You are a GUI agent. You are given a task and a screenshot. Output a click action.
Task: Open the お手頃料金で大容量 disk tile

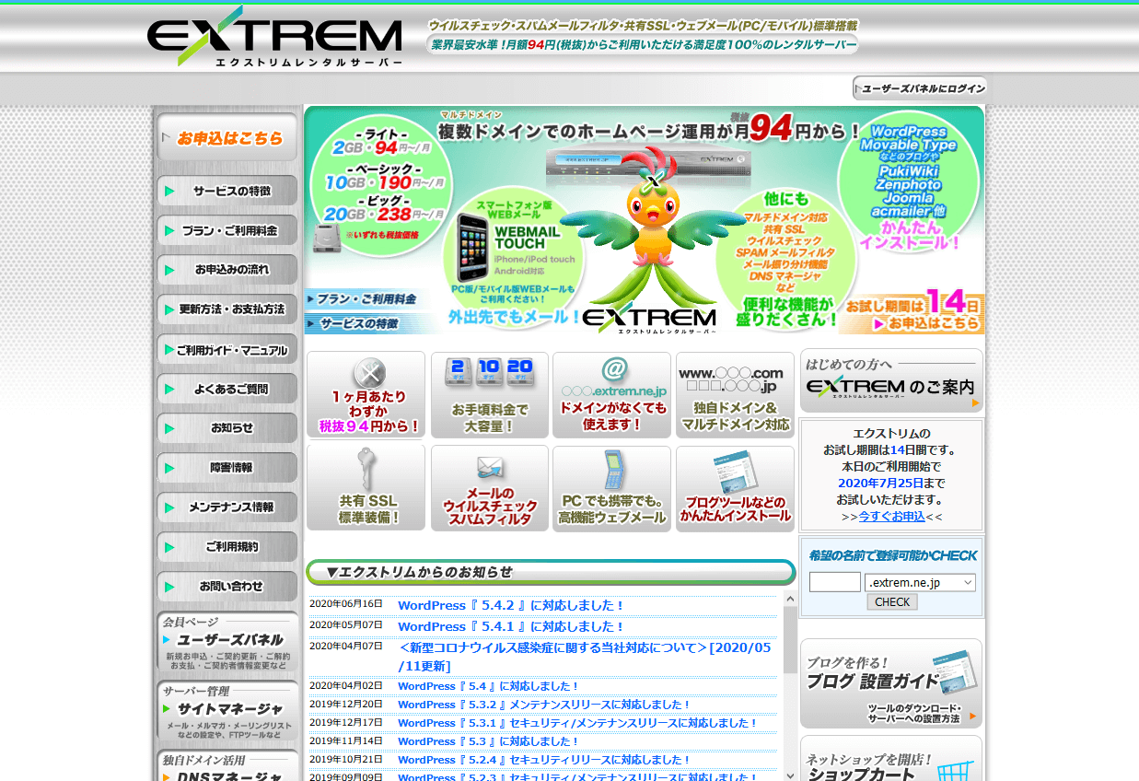490,395
